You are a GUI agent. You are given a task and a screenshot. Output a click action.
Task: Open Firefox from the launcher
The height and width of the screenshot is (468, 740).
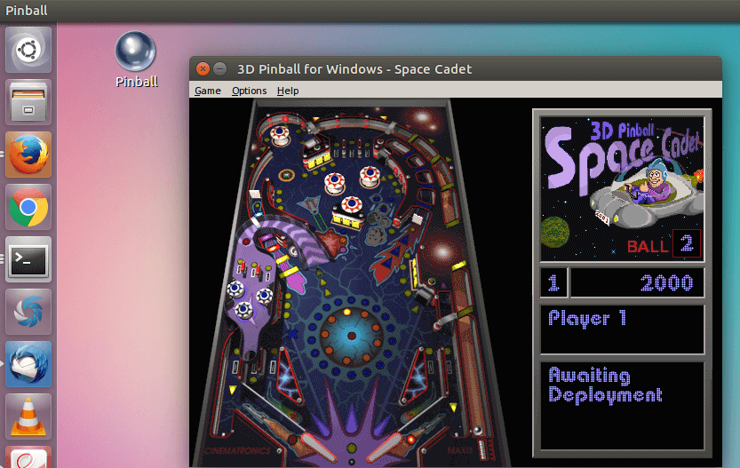coord(28,155)
